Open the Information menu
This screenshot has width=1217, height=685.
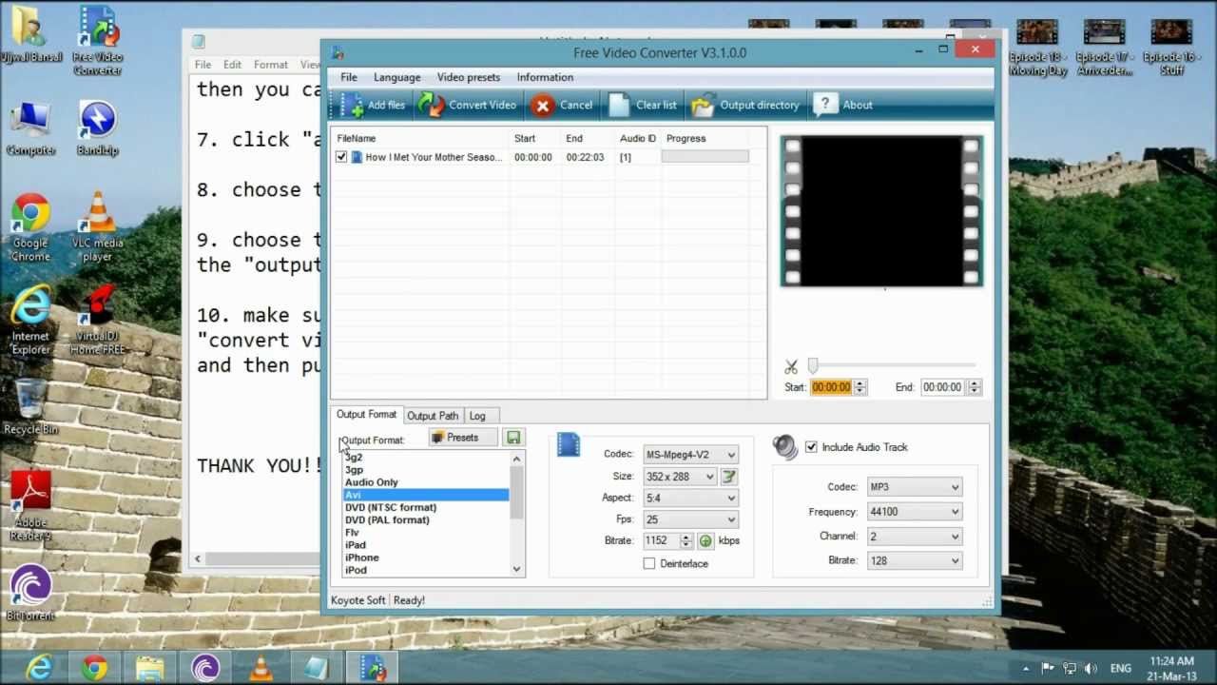click(x=545, y=77)
